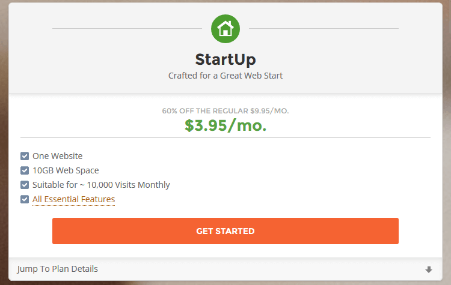Screen dimensions: 451x285
Task: Click the Suitable for ~10,000 Visits Monthly label
Action: pyautogui.click(x=101, y=185)
